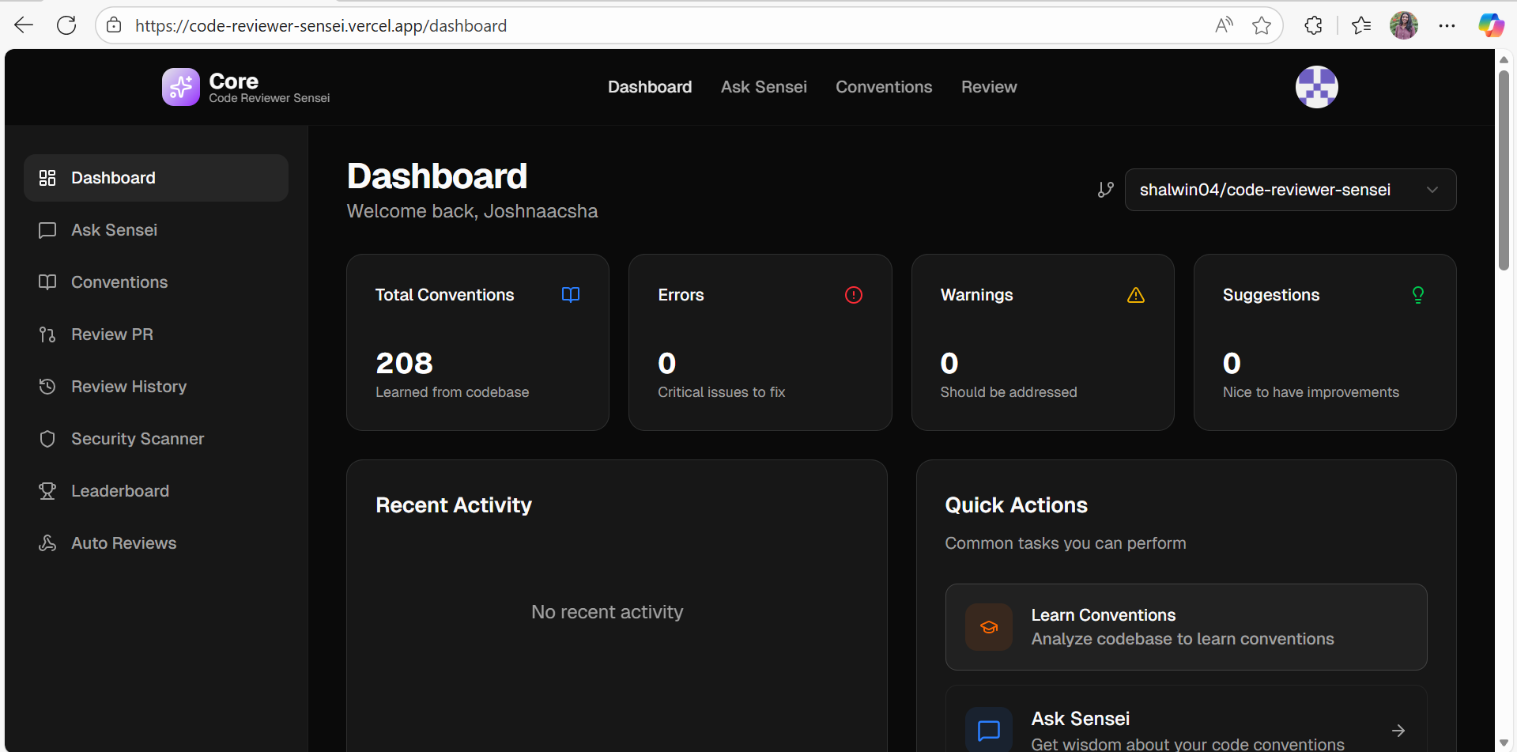The image size is (1517, 752).
Task: Click the blue book icon on Total Conventions card
Action: pos(571,295)
